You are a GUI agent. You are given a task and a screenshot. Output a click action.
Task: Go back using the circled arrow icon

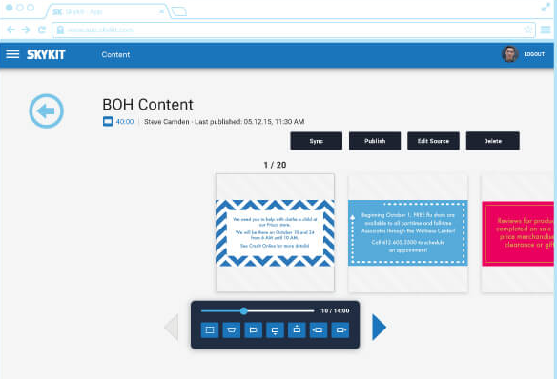coord(46,111)
